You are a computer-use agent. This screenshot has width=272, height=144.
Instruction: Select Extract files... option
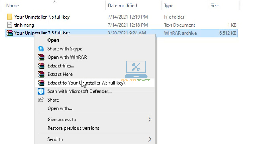[61, 66]
